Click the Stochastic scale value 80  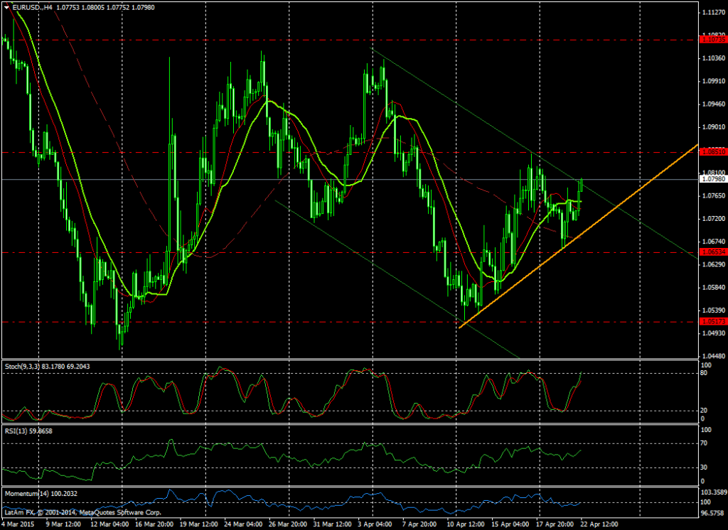pos(705,373)
